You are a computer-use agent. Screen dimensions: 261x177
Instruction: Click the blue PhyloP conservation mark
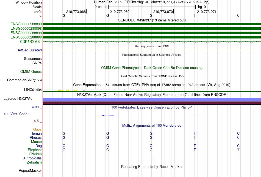[108, 115]
